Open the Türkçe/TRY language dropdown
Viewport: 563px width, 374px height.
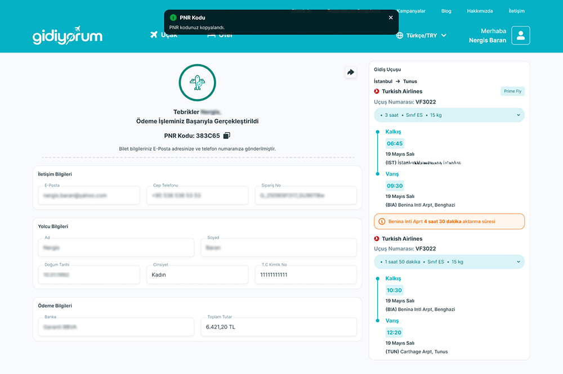point(422,35)
